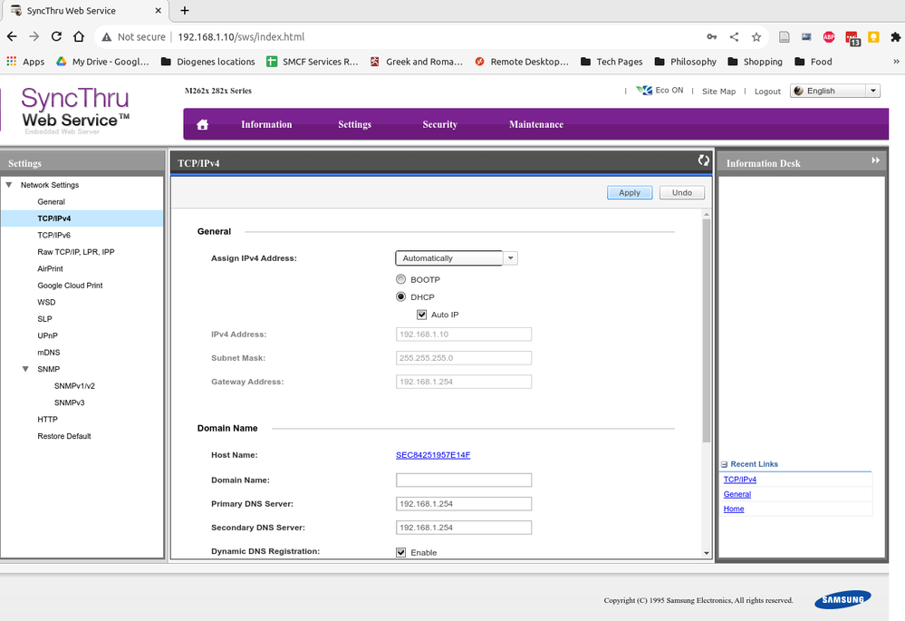
Task: Select the BOOTP radio button
Action: click(400, 279)
